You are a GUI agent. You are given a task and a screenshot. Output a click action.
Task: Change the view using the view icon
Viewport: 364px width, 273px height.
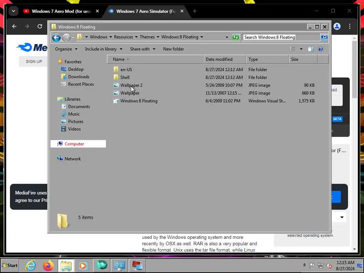[293, 49]
